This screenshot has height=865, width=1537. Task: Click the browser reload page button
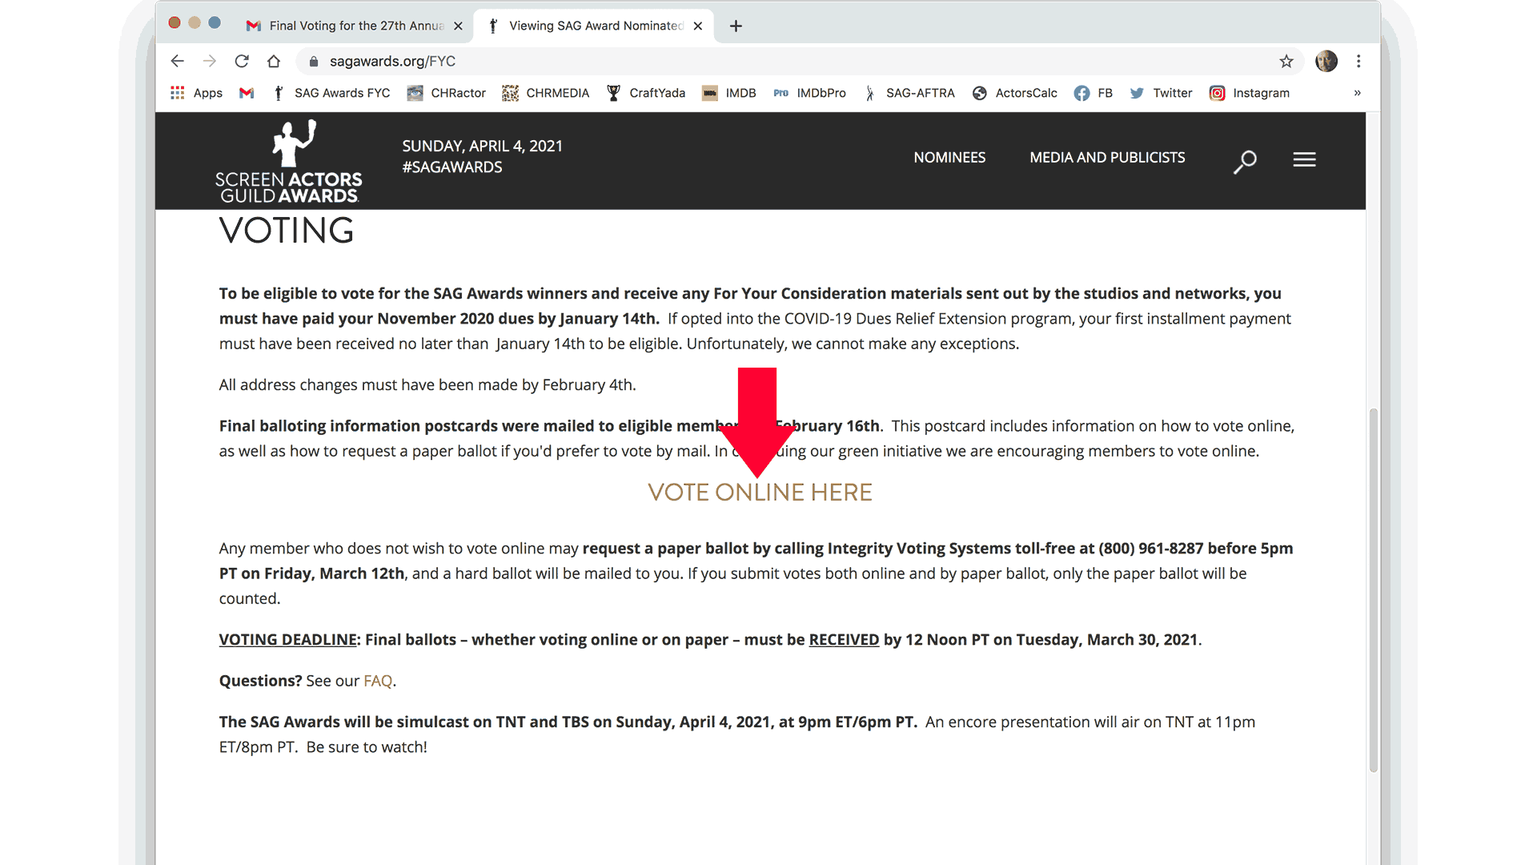click(x=241, y=60)
